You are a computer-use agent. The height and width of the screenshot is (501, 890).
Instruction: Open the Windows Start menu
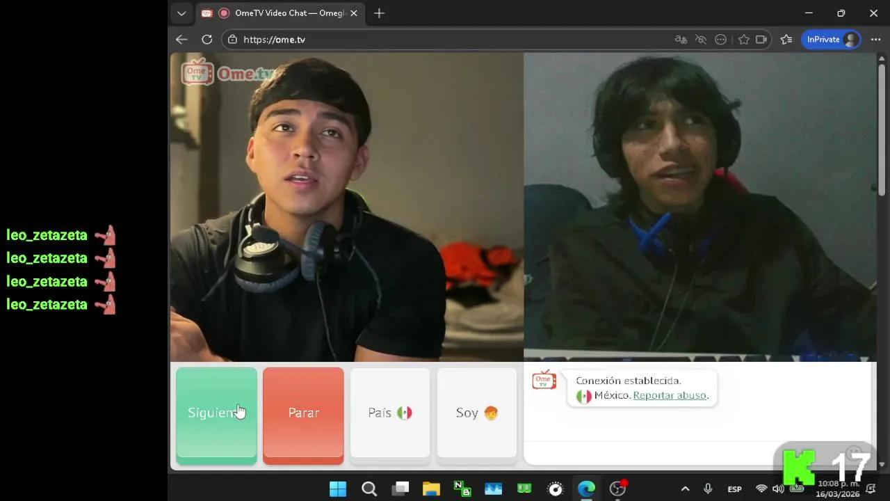[x=338, y=489]
